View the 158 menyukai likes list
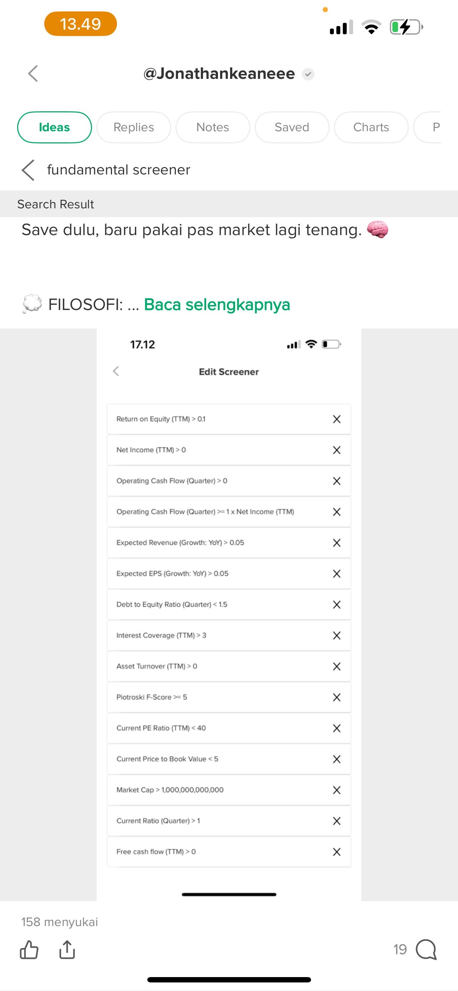This screenshot has width=458, height=991. [x=60, y=922]
